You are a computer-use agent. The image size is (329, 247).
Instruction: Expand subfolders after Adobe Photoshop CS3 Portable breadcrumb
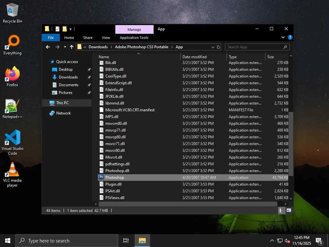172,47
